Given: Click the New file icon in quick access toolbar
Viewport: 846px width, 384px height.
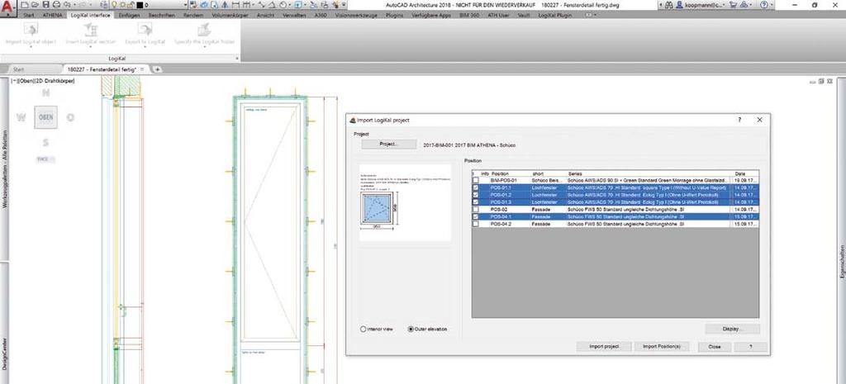Looking at the screenshot, I should point(25,4).
